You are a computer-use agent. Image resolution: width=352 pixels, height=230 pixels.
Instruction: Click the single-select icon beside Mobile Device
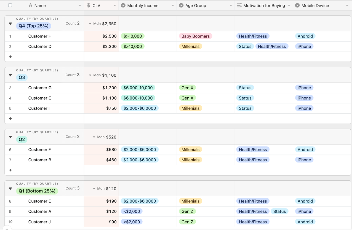pos(297,6)
